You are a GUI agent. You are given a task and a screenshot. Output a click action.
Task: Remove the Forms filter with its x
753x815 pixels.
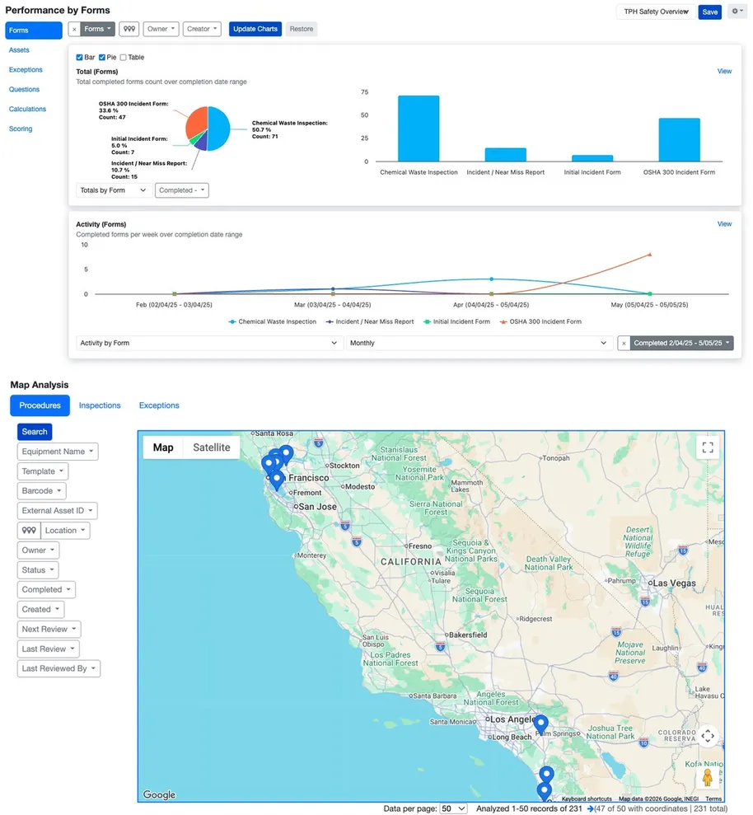(74, 29)
